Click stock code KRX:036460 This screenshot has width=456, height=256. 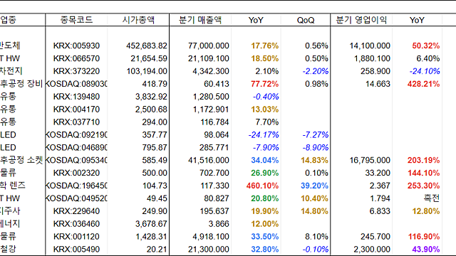[76, 224]
